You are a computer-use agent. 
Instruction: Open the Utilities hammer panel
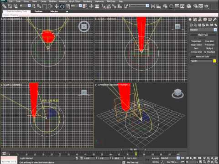click(215, 20)
